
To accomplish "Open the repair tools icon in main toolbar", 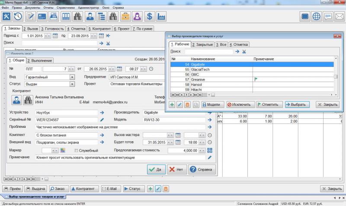I will (6, 16).
